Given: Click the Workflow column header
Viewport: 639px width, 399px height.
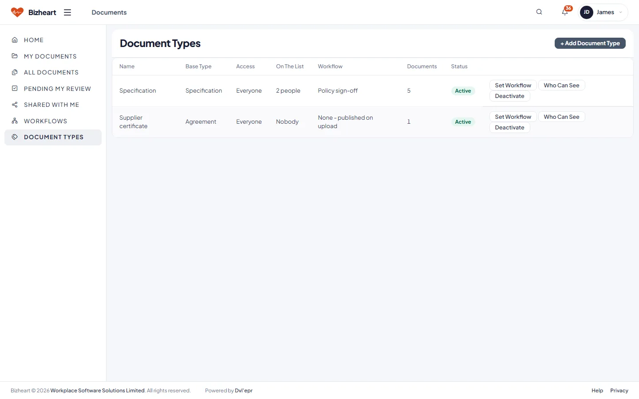Looking at the screenshot, I should 330,66.
